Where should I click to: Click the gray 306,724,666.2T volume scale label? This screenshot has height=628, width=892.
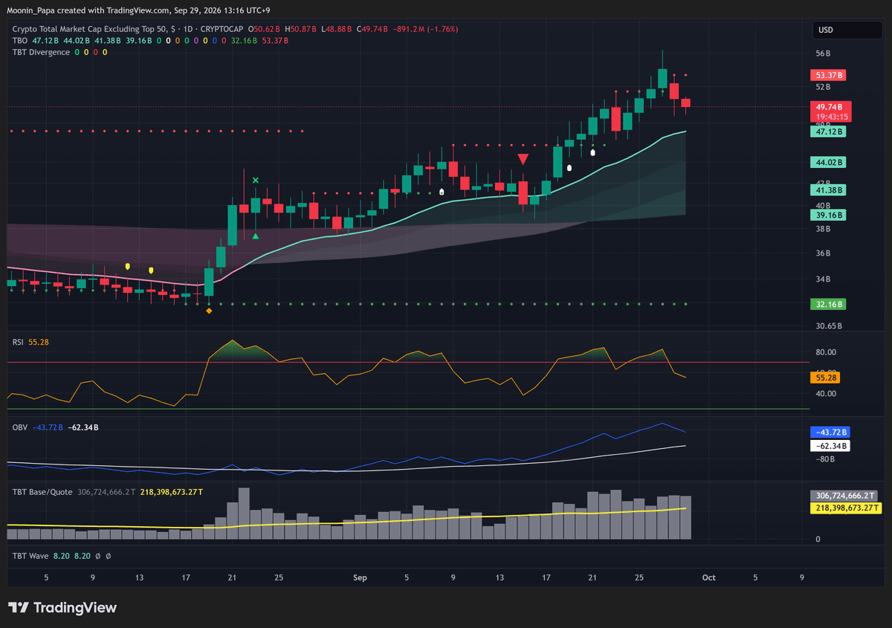(844, 496)
